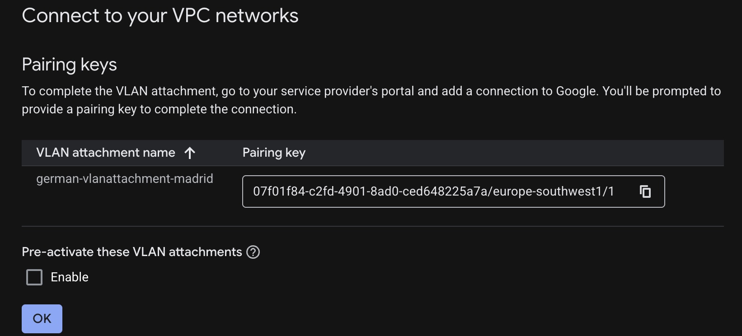Open help for Pre-activate VLAN attachments
Viewport: 742px width, 336px height.
[x=253, y=252]
